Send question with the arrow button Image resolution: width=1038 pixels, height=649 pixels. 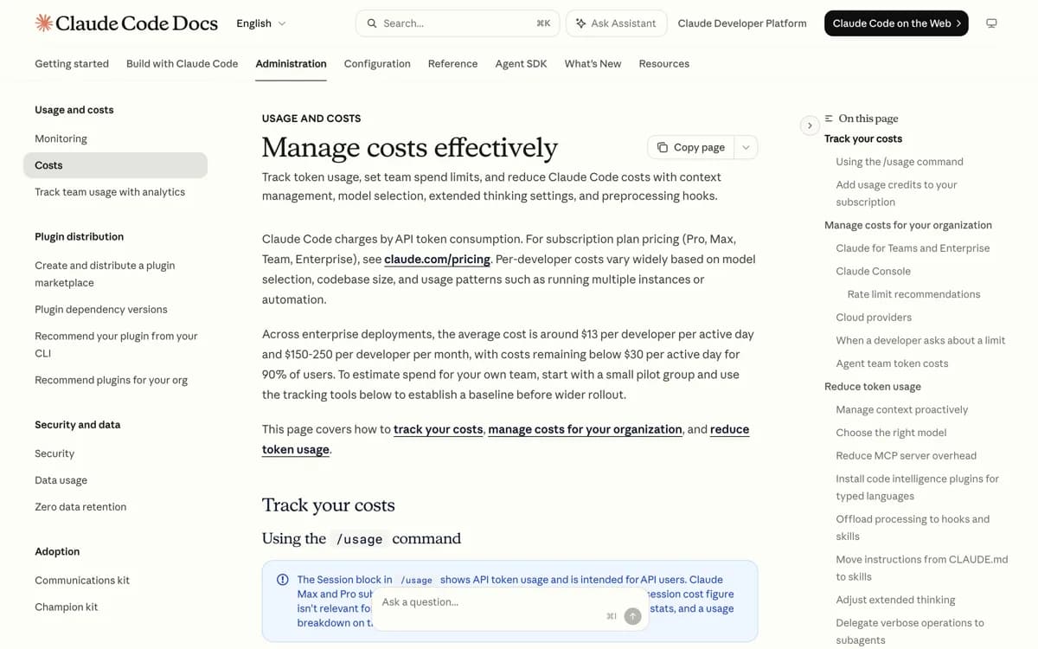pyautogui.click(x=632, y=616)
